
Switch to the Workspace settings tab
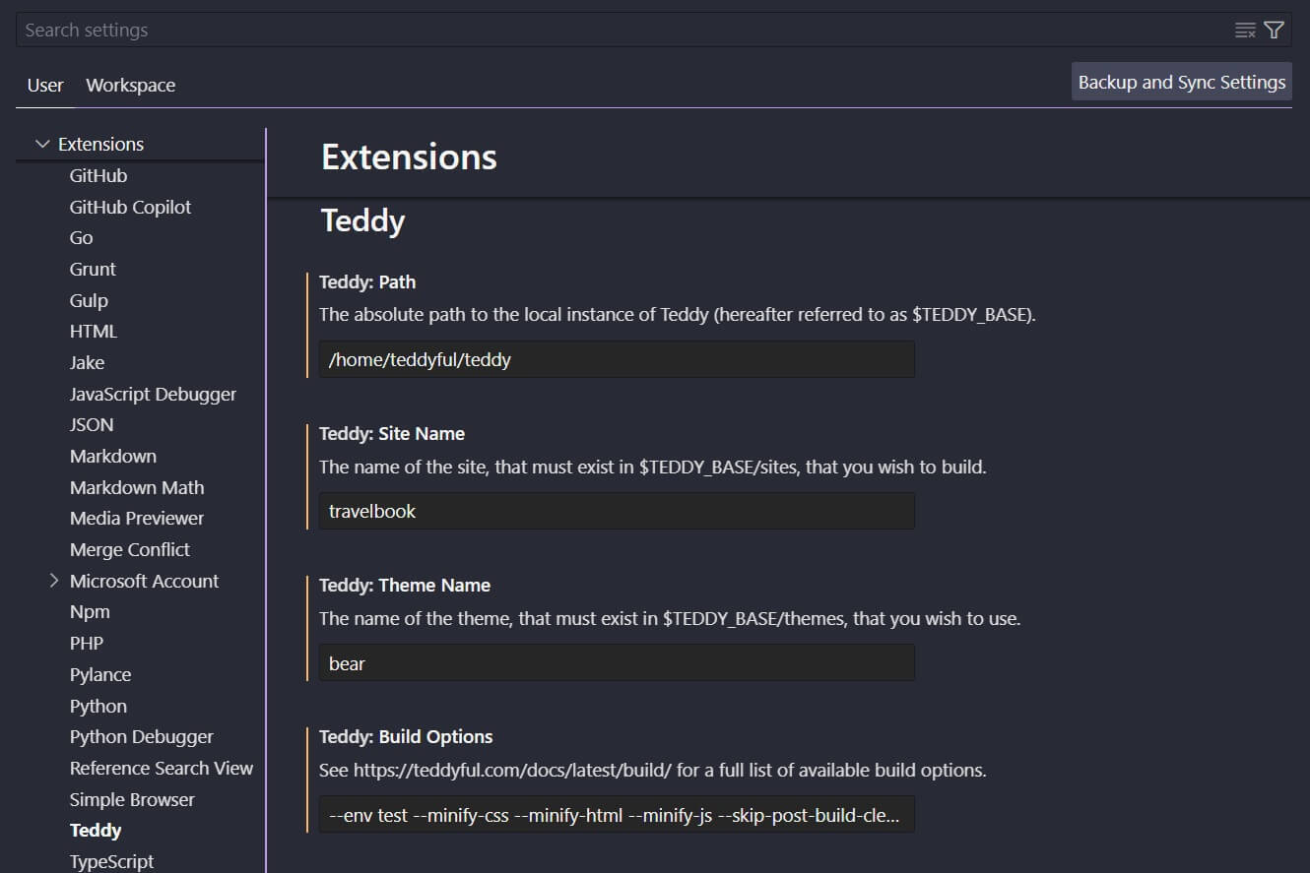(131, 86)
